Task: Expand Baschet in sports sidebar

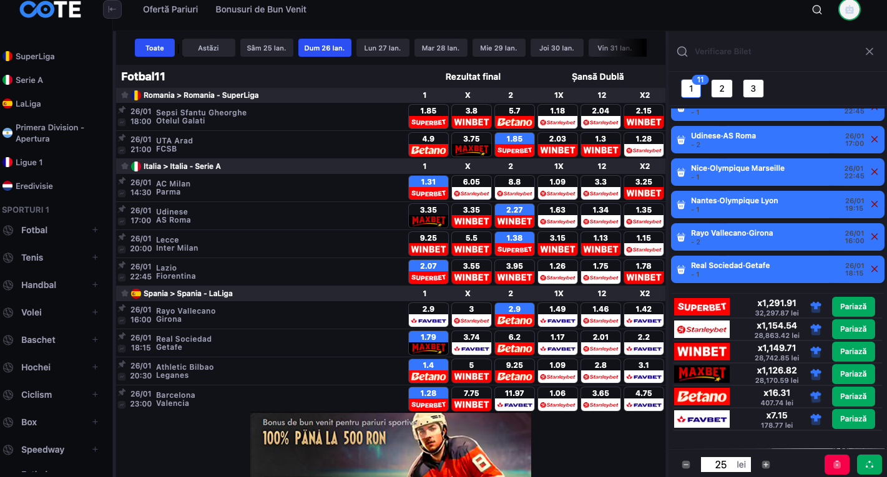Action: tap(95, 340)
